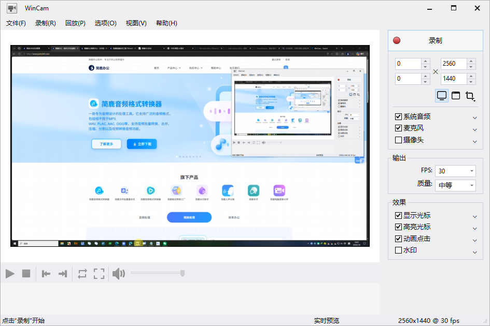This screenshot has height=326, width=490.
Task: Open the 选项(O) menu
Action: [106, 23]
